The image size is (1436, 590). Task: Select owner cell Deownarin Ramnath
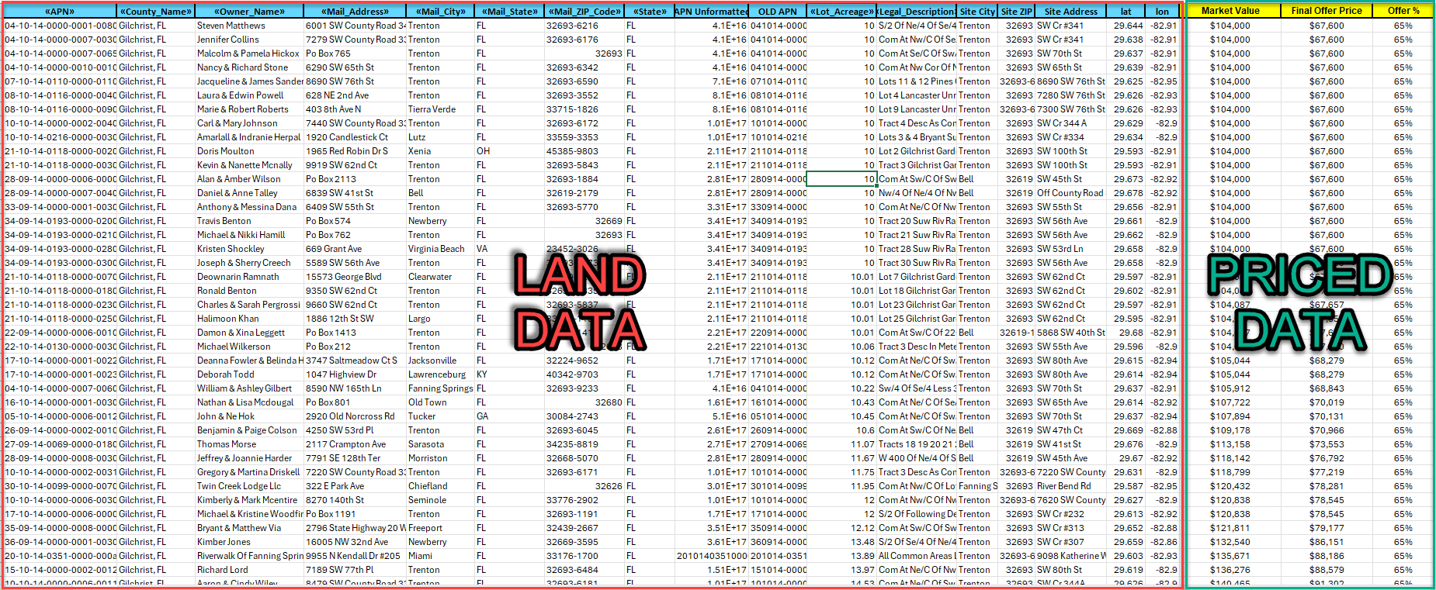248,277
